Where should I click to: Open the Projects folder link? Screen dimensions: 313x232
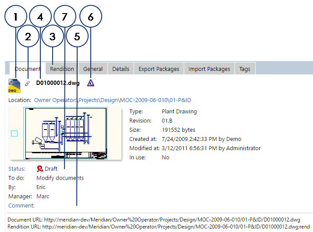point(88,100)
